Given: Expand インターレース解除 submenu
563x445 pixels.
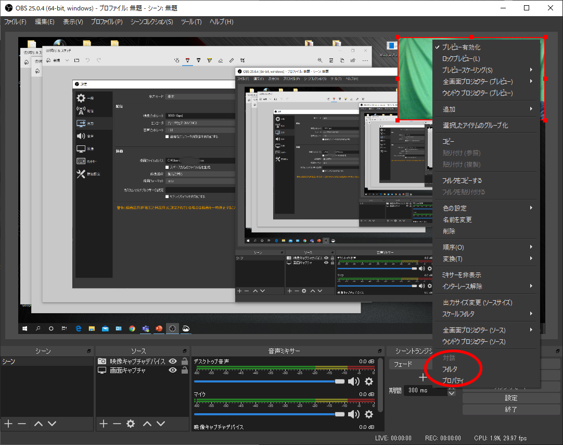Looking at the screenshot, I should point(487,287).
